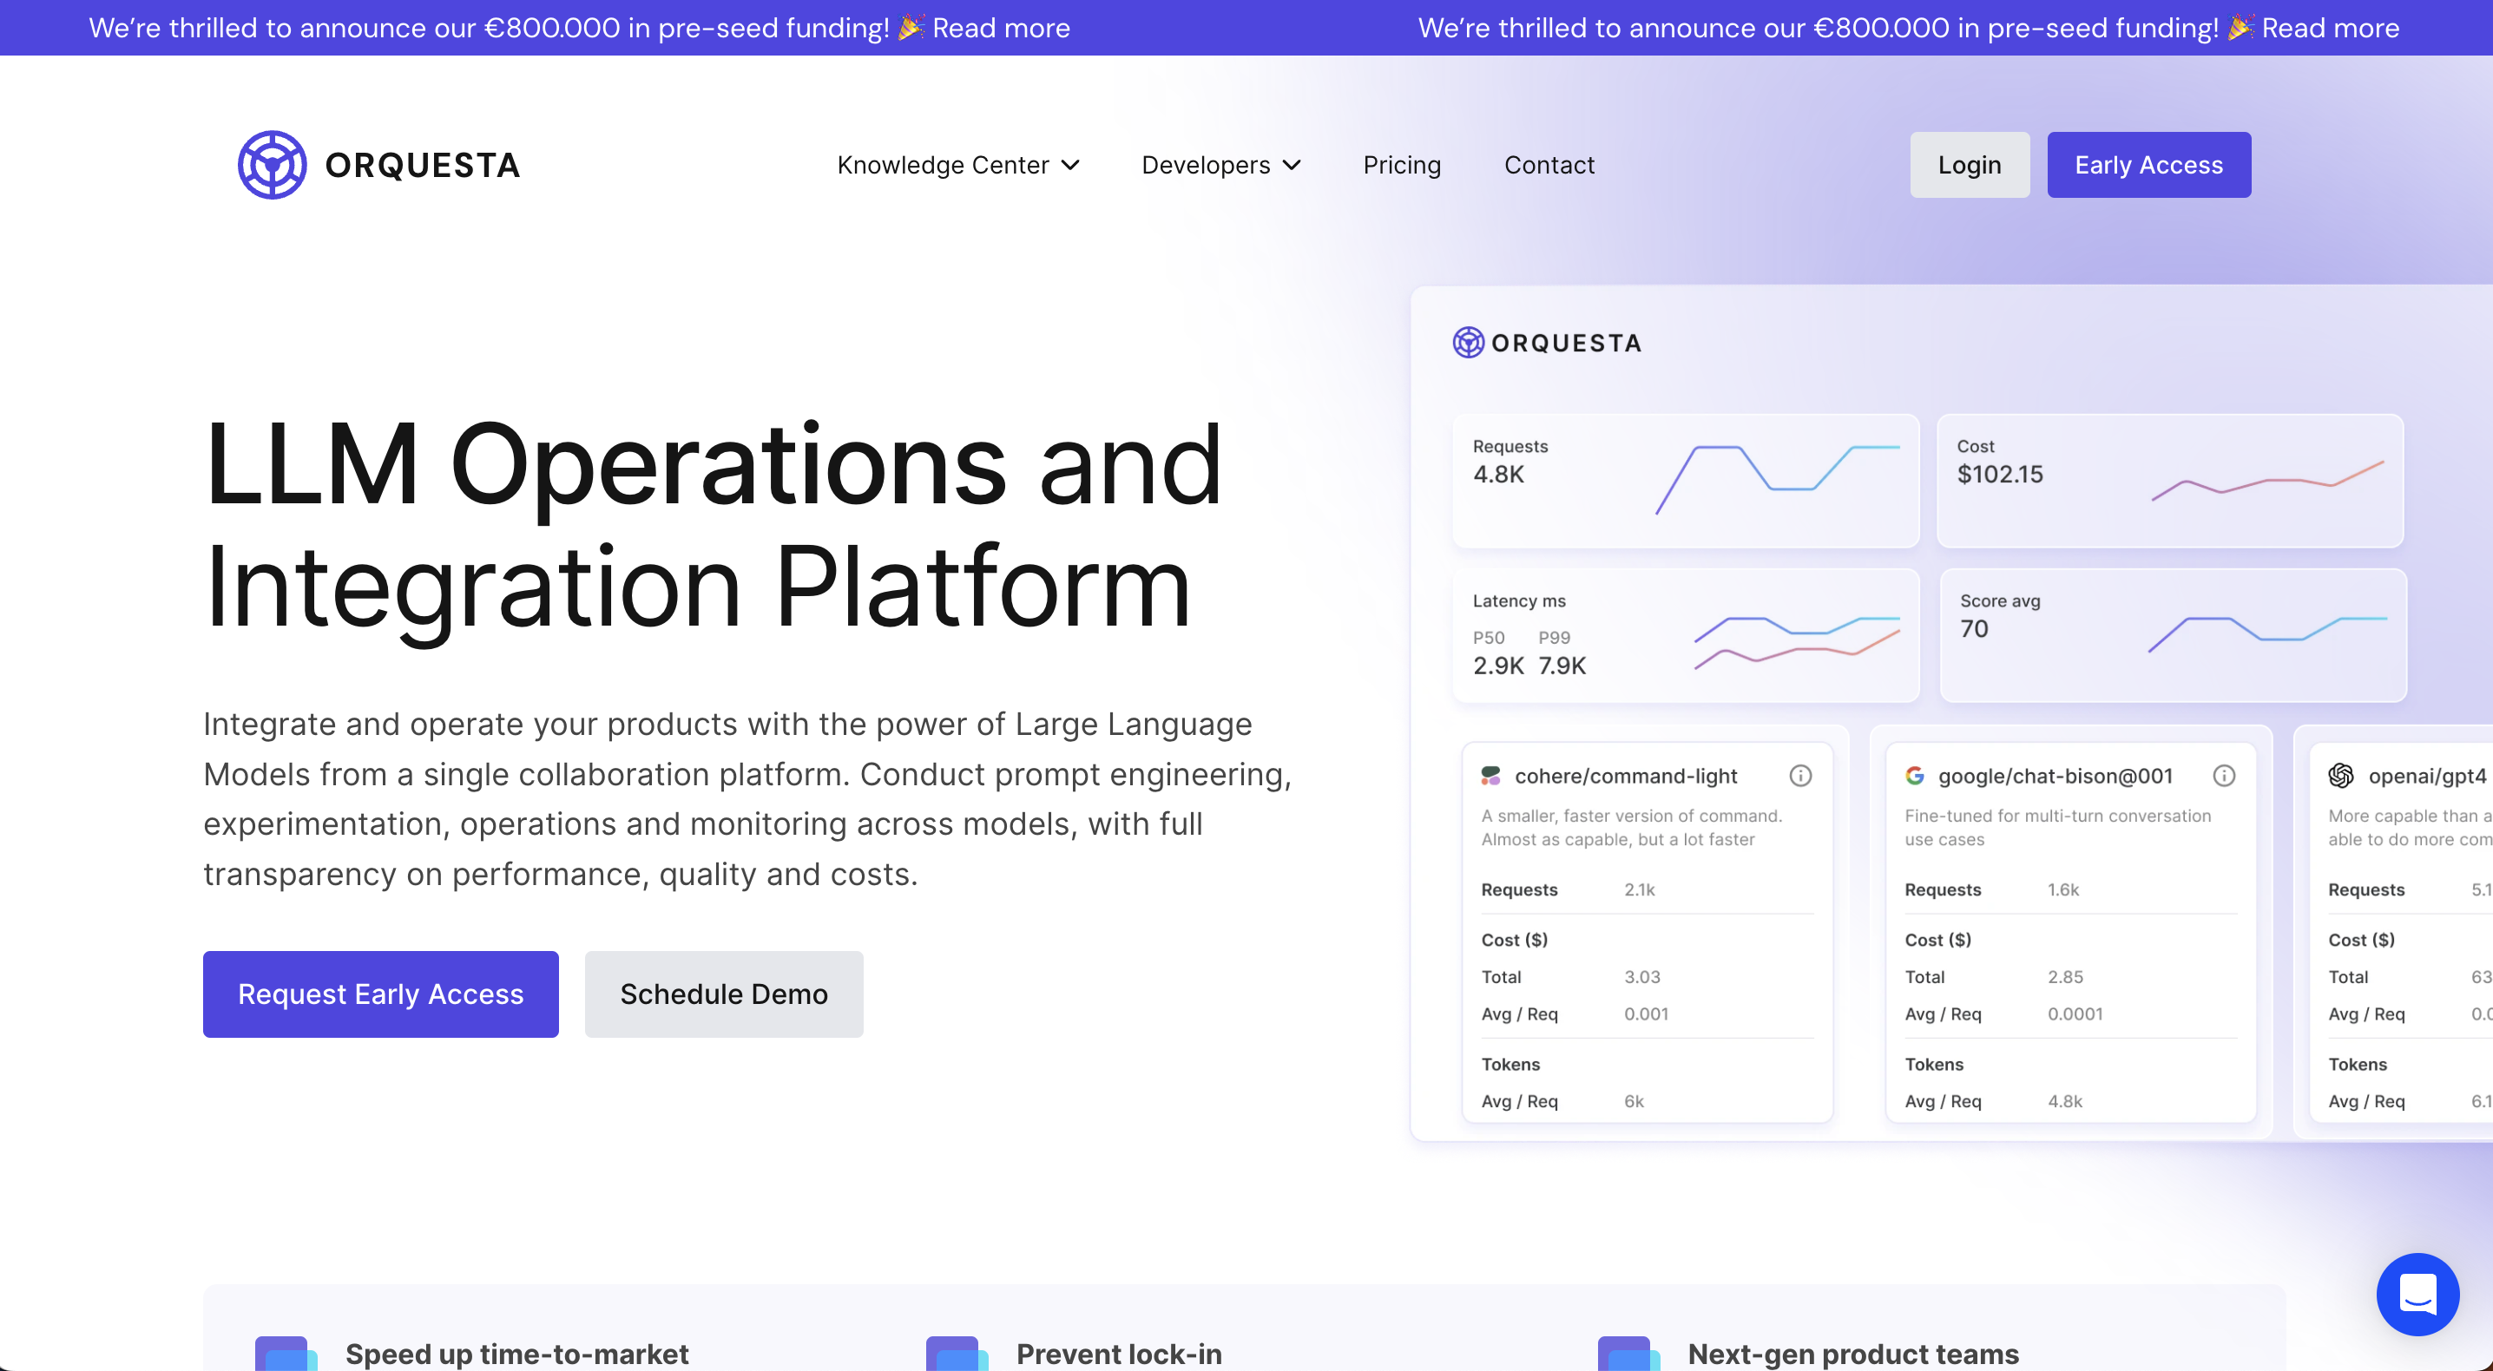Click the Orquesta logo icon in header

pyautogui.click(x=272, y=165)
